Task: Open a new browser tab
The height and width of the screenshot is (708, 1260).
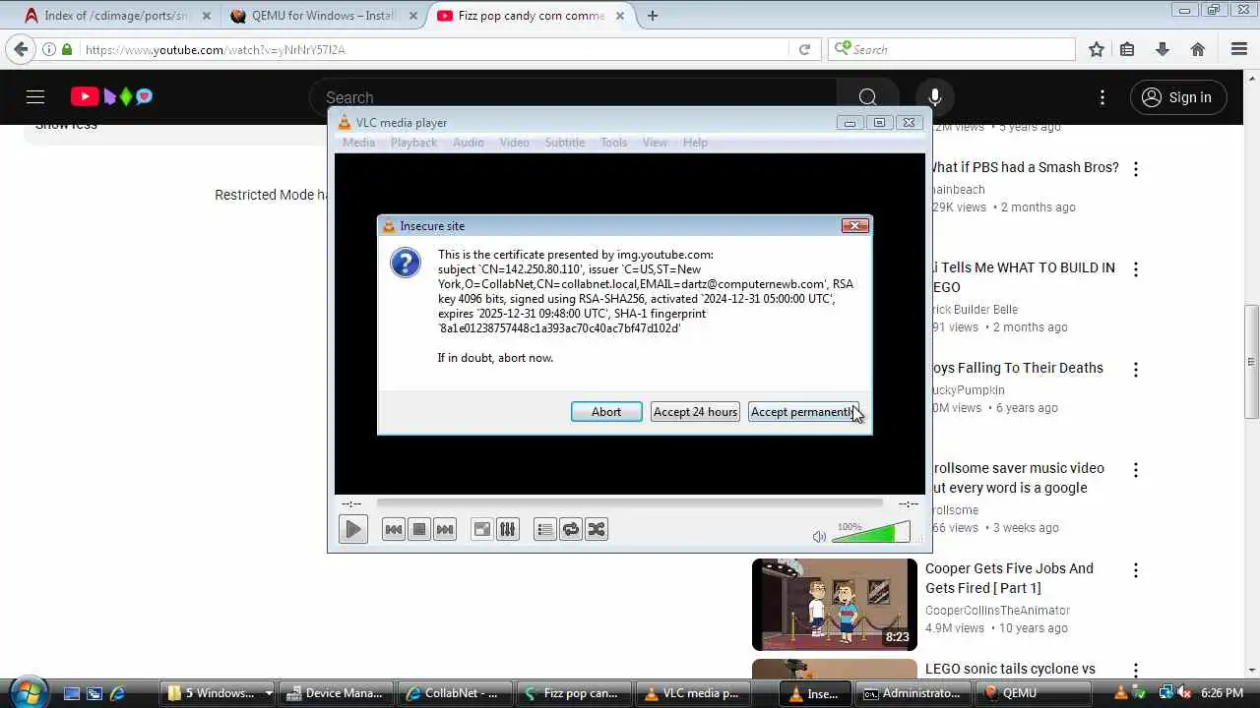Action: 653,16
